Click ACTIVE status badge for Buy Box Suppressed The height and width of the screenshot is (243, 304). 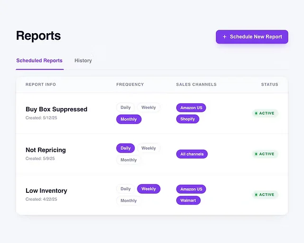(x=265, y=113)
